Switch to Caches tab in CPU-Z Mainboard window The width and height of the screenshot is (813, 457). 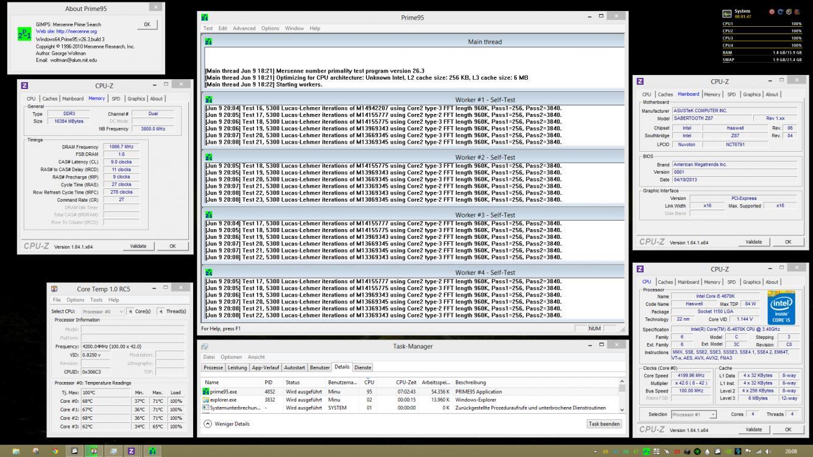tap(665, 94)
